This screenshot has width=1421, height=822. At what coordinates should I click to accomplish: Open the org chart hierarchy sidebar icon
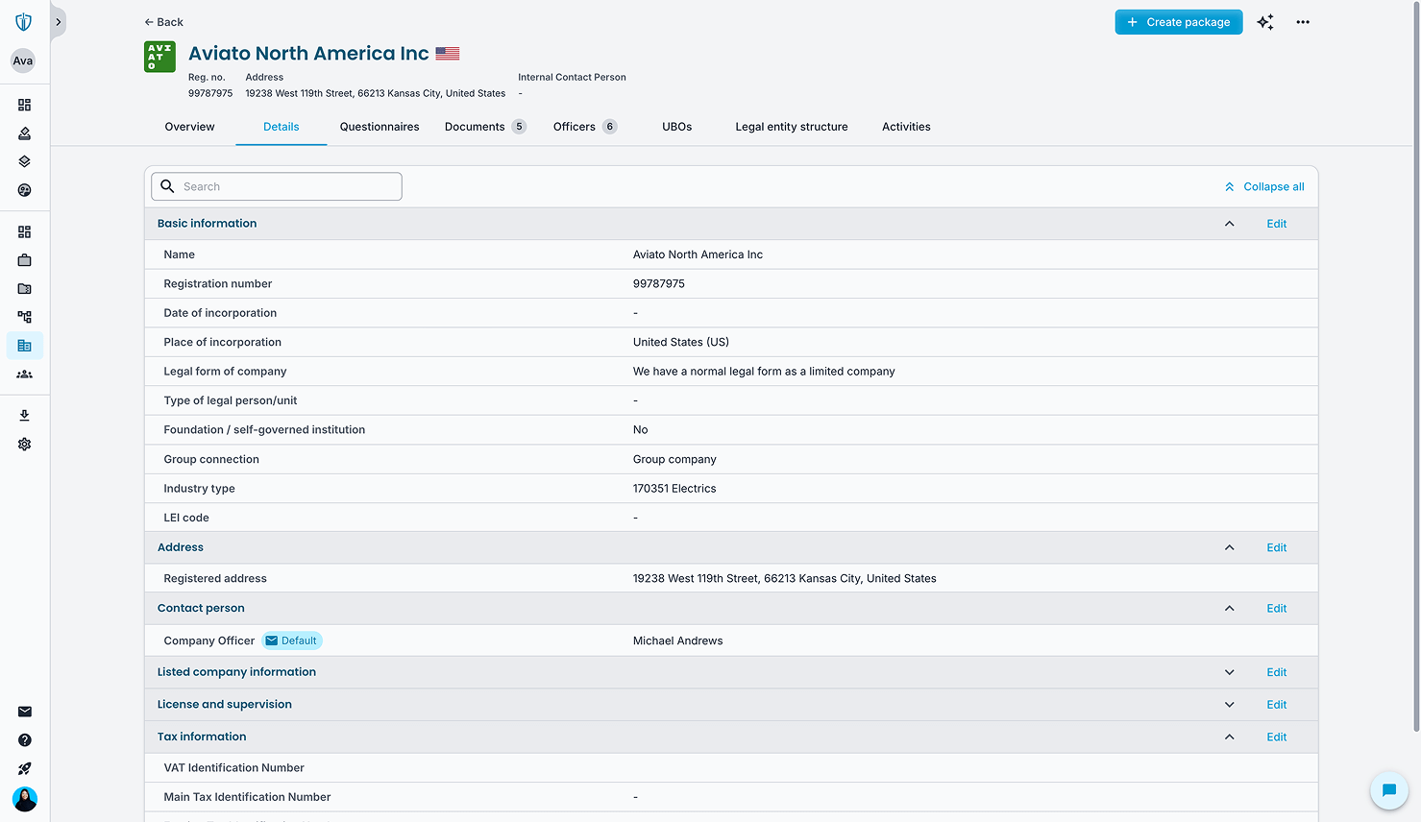24,317
